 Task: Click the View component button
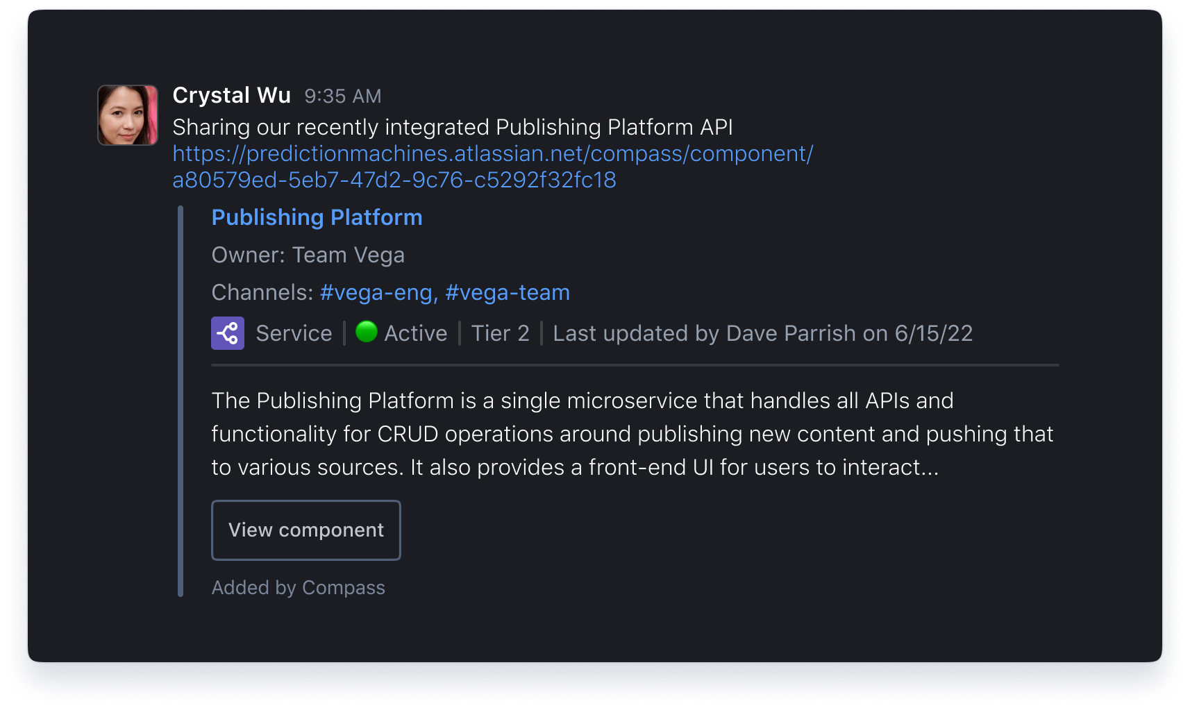pyautogui.click(x=306, y=530)
